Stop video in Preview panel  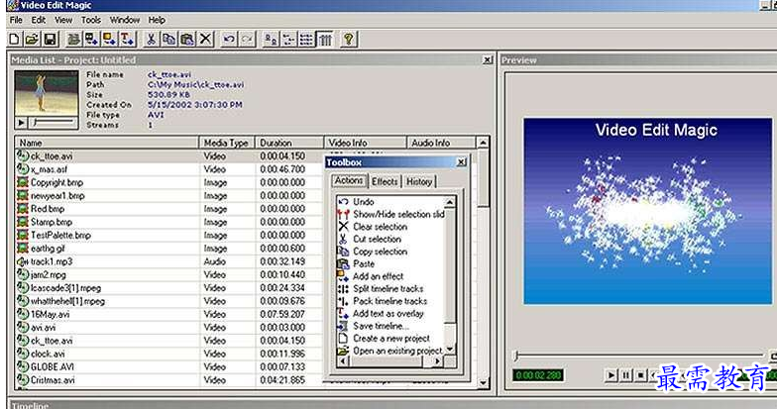tap(640, 375)
